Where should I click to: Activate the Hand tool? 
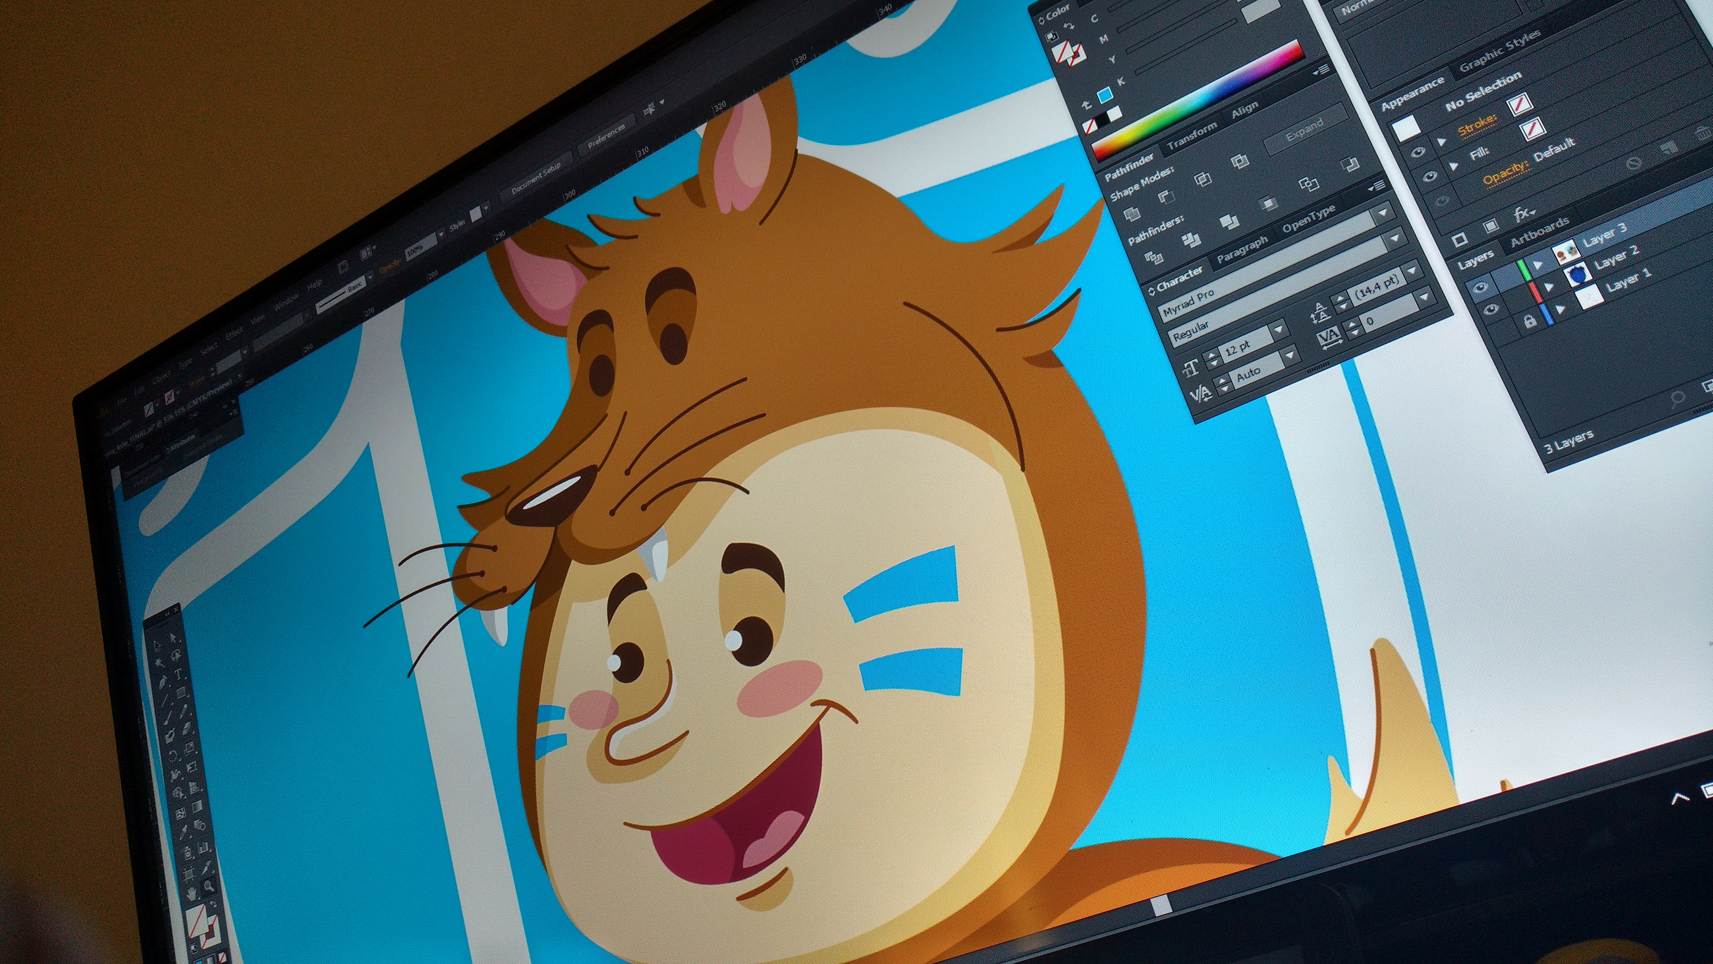191,894
